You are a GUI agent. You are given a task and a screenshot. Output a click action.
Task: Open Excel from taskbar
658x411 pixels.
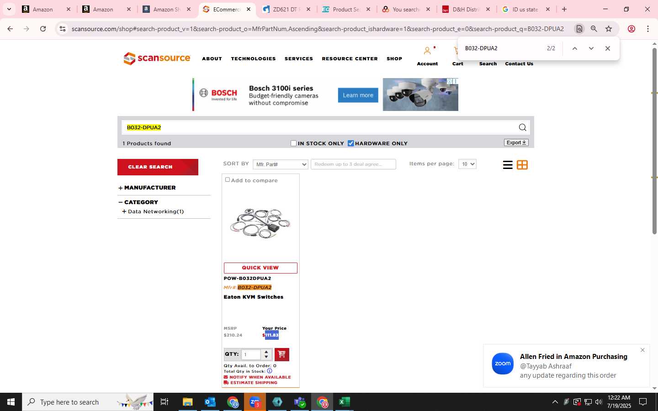pos(345,402)
